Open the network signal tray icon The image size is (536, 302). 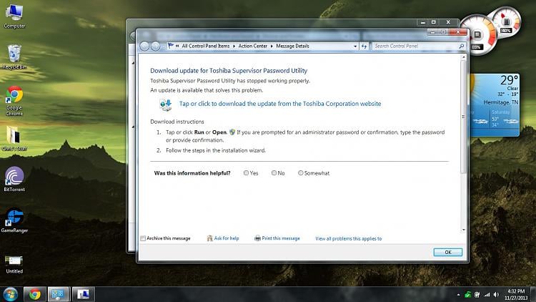[487, 294]
